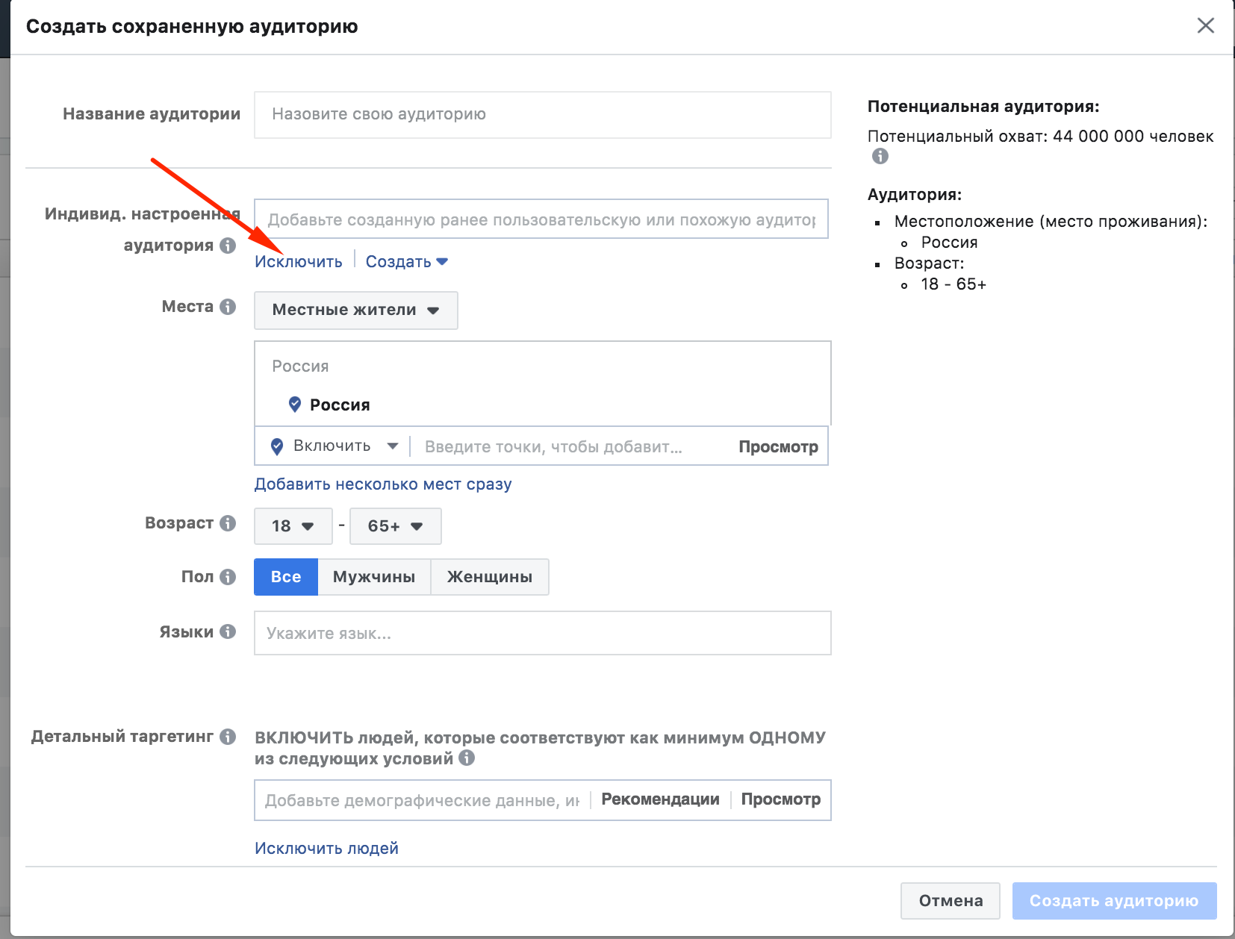The width and height of the screenshot is (1235, 939).
Task: Select Женщины gender option
Action: point(490,577)
